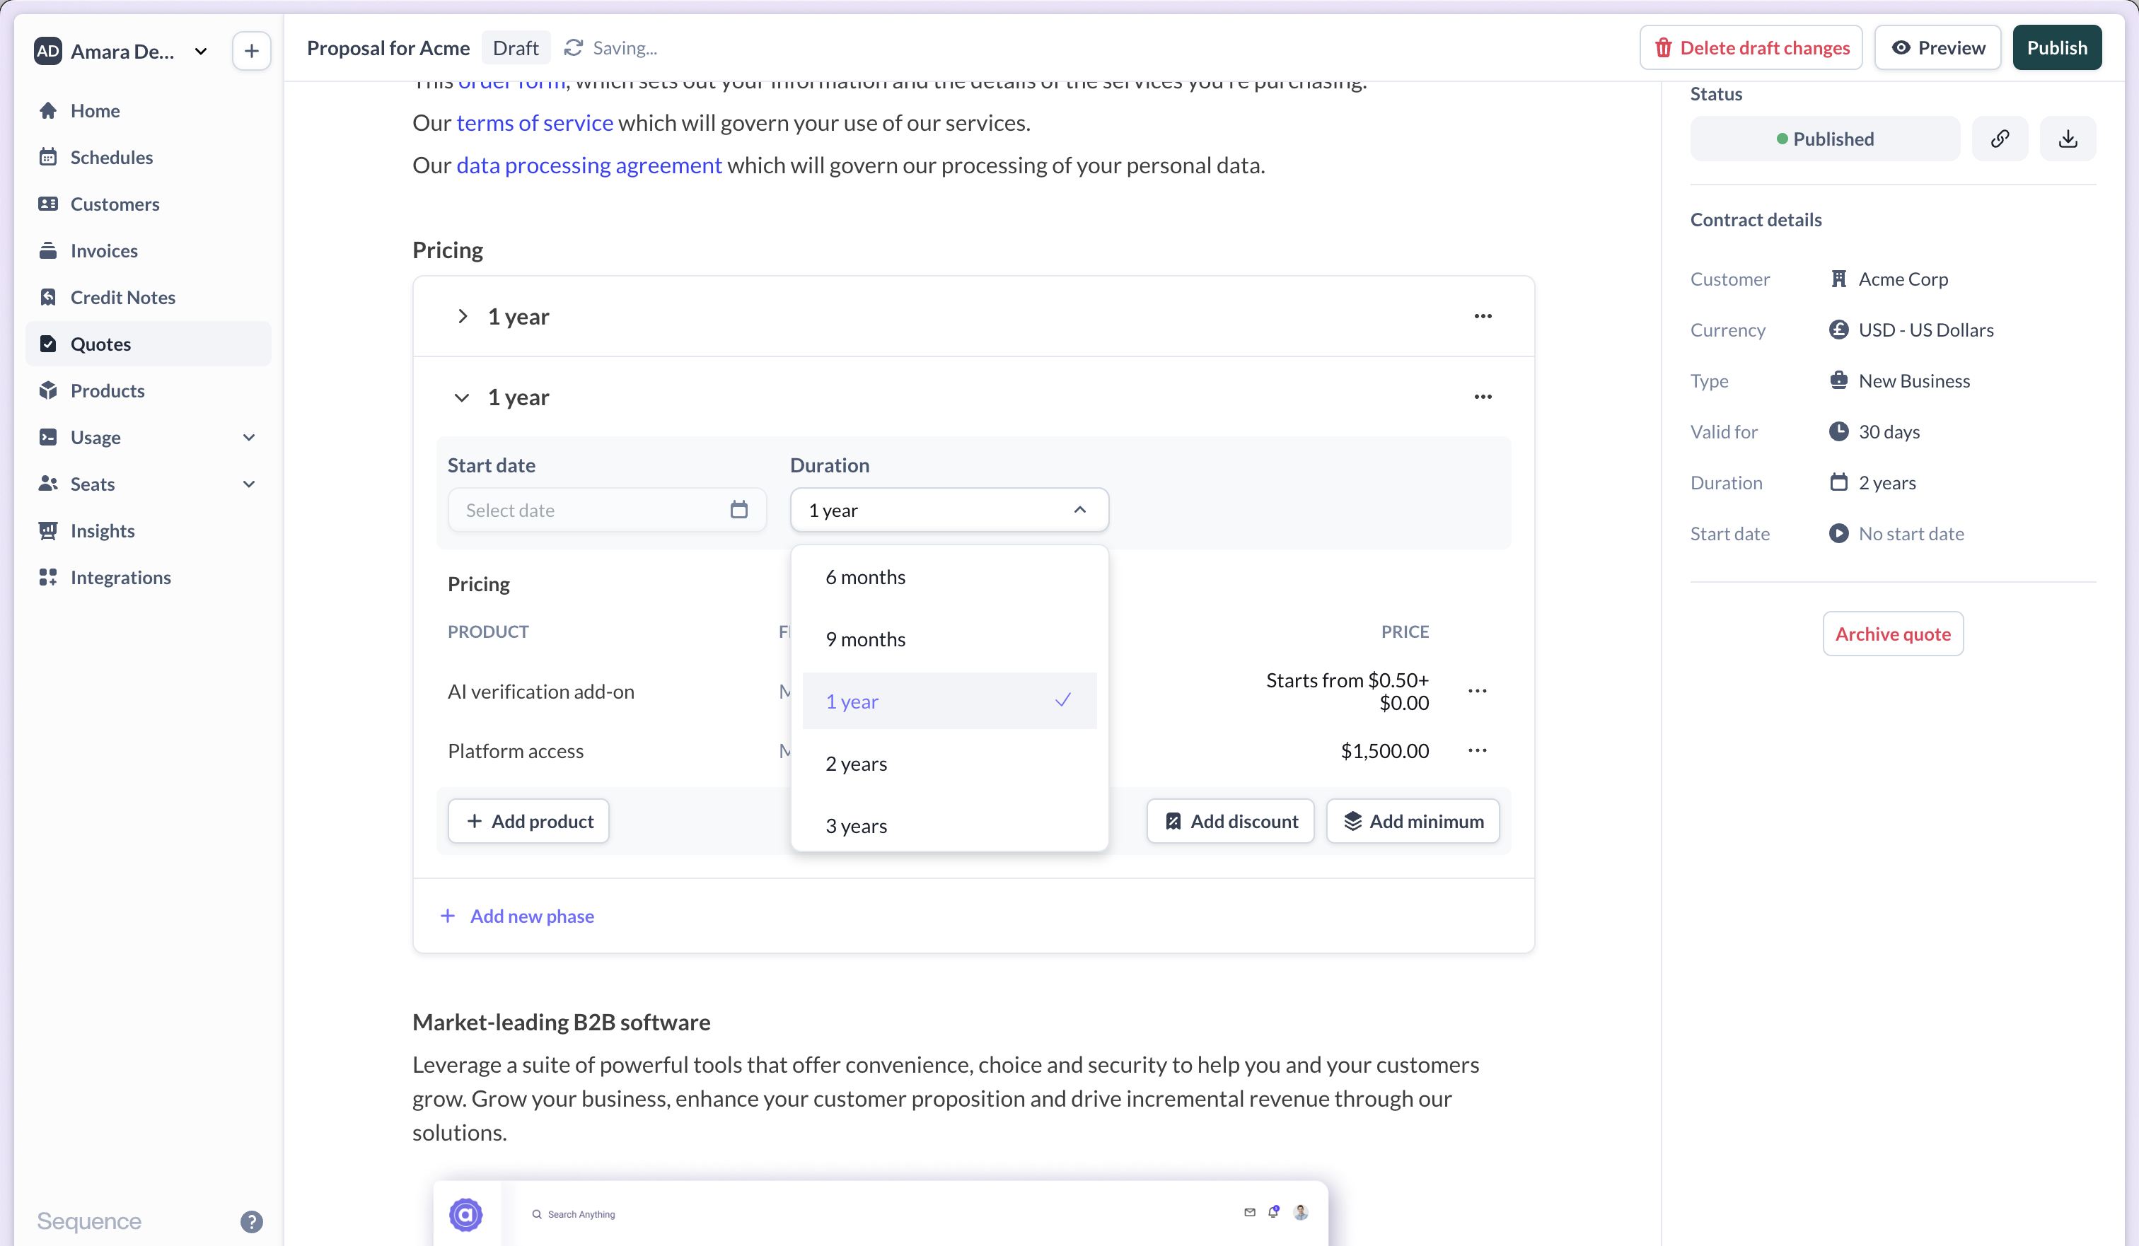
Task: Click the Customers sidebar icon
Action: tap(48, 204)
